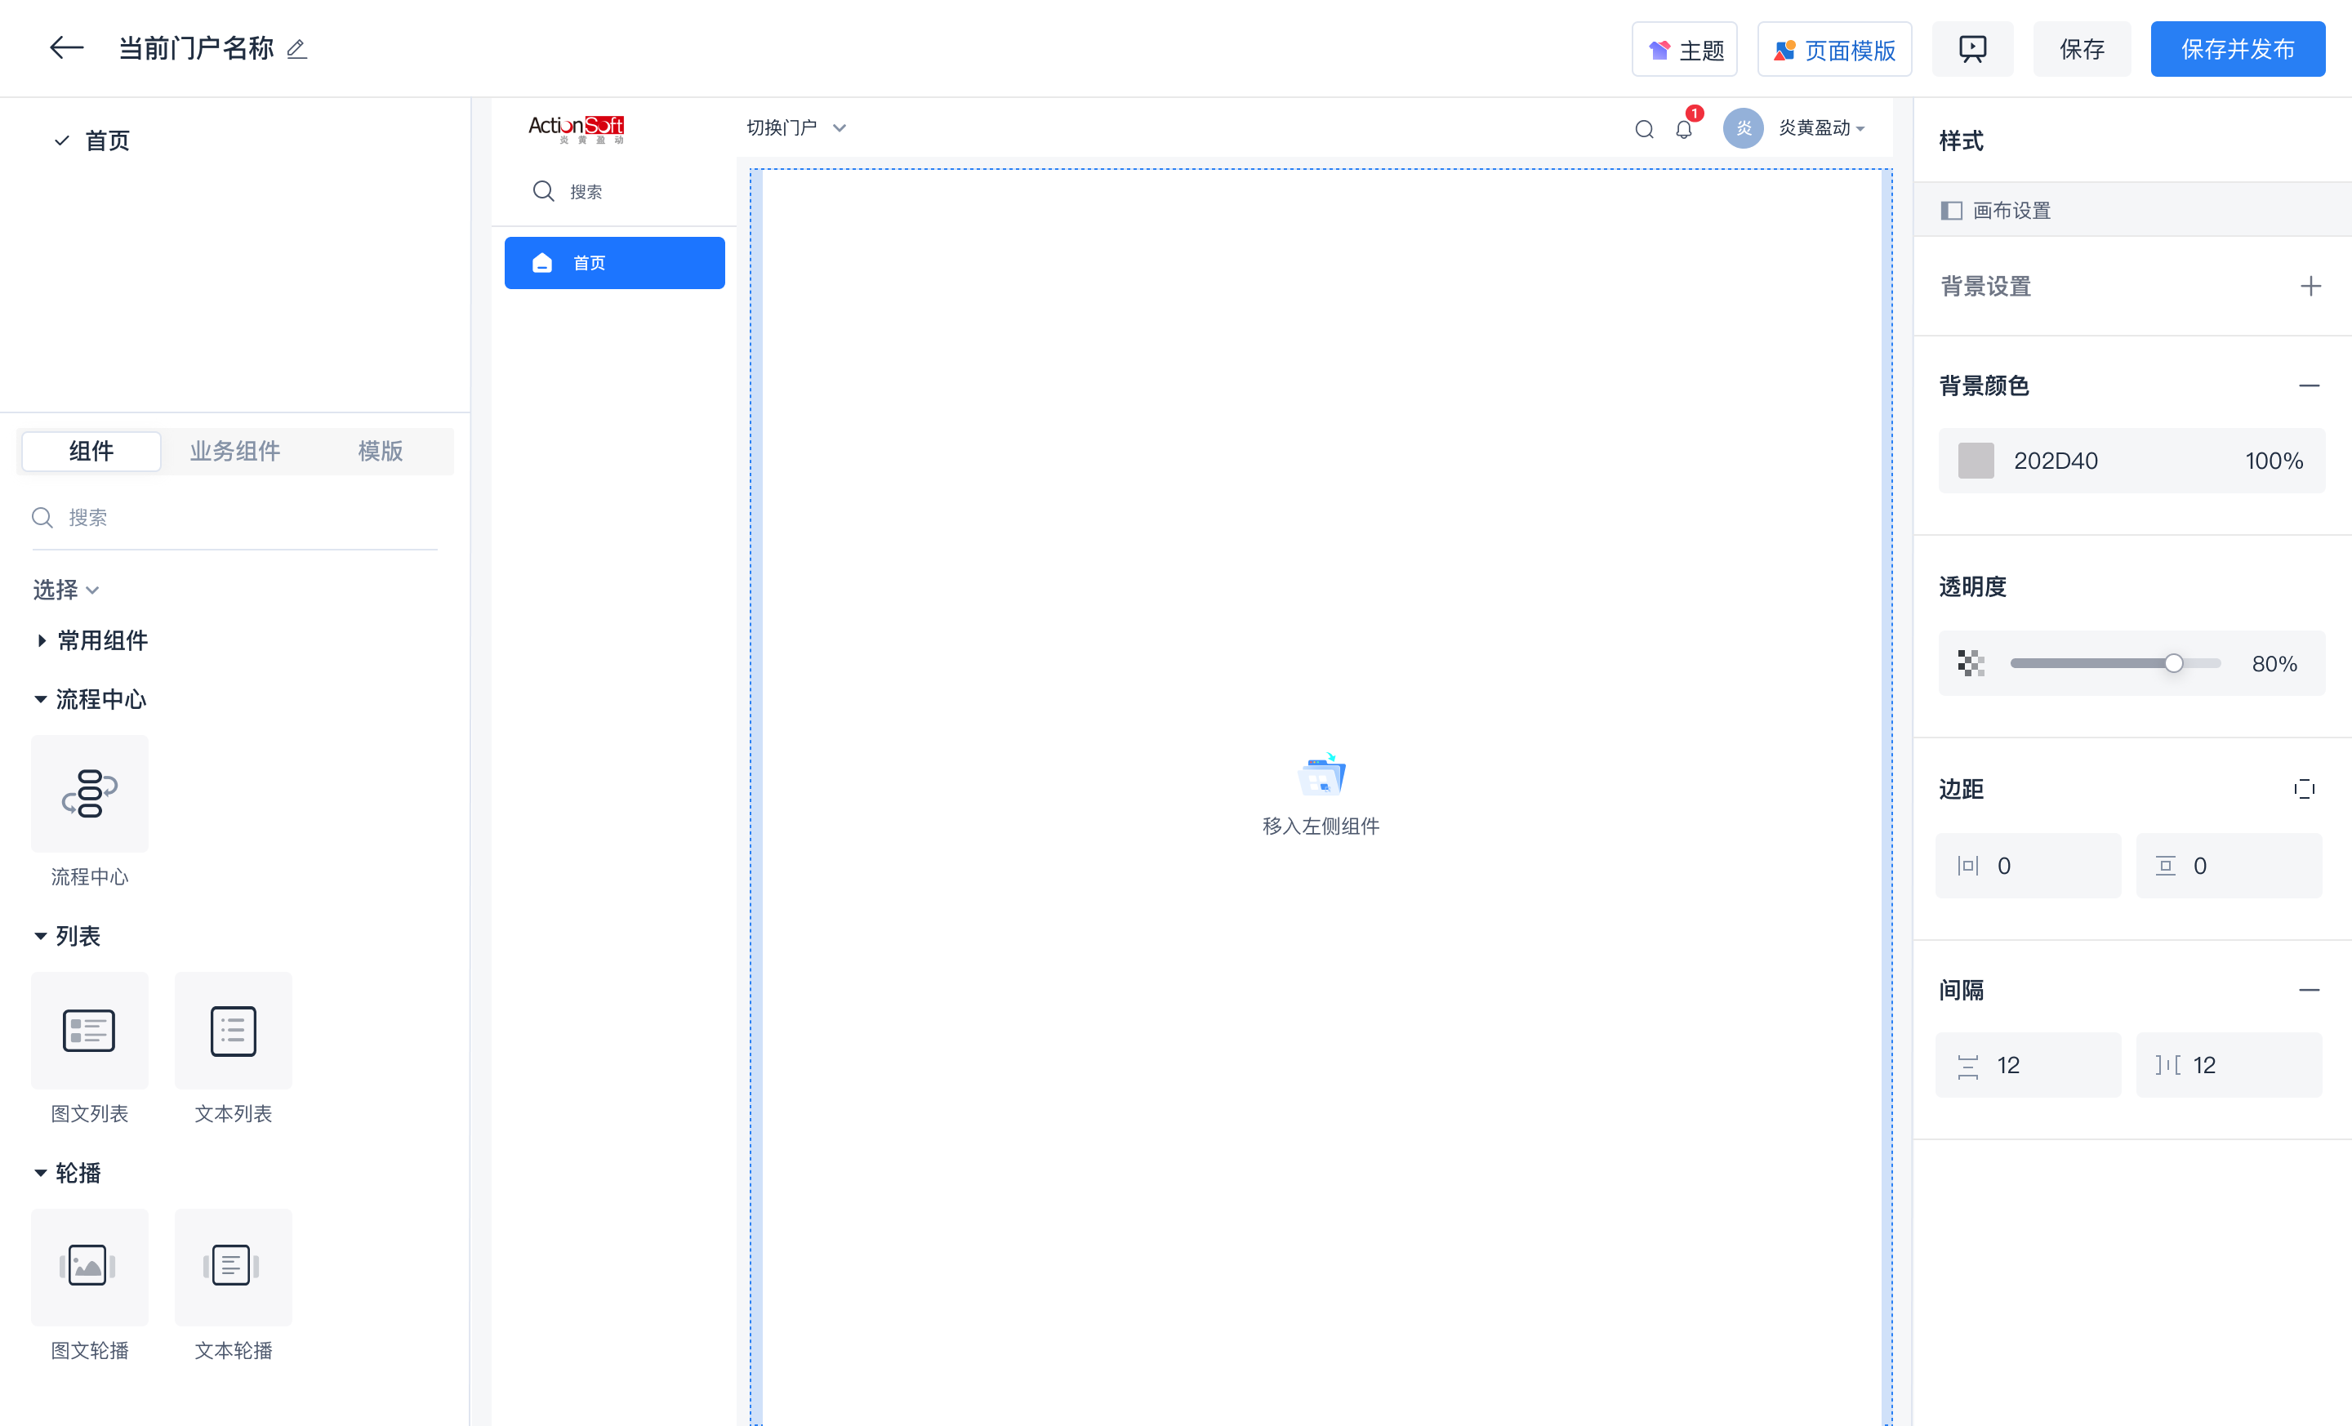Expand 背景设置 with the plus icon
Viewport: 2352px width, 1426px height.
2310,287
